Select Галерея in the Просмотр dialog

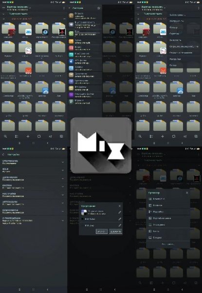tap(168, 238)
